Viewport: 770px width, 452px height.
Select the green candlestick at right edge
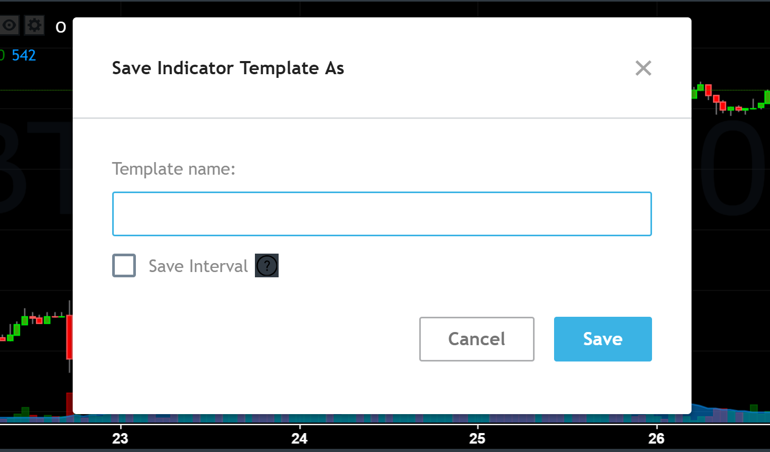(x=767, y=97)
